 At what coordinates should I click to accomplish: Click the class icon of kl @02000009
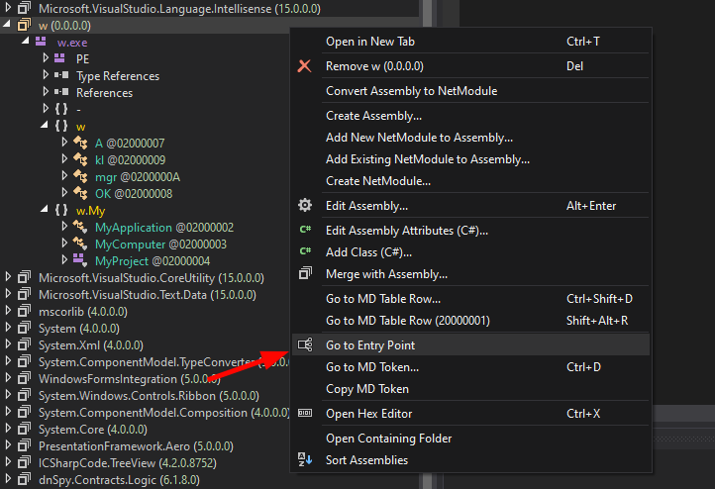coord(80,159)
